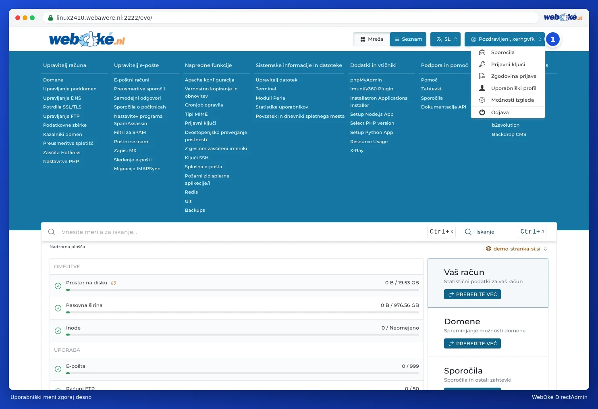Open Upravljanje DNS link
Viewport: 598px width, 409px height.
[62, 98]
